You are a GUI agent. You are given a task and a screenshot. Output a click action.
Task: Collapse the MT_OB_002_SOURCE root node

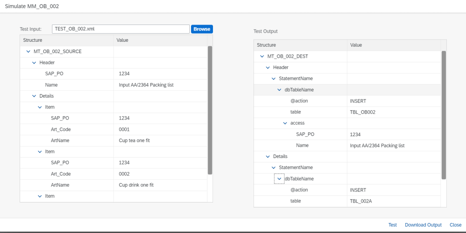coord(28,51)
